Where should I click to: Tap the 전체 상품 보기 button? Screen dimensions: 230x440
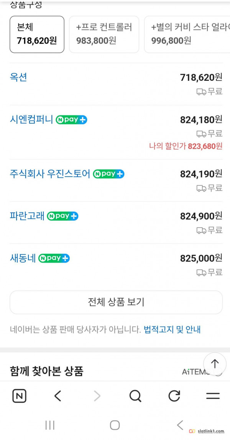click(x=116, y=302)
